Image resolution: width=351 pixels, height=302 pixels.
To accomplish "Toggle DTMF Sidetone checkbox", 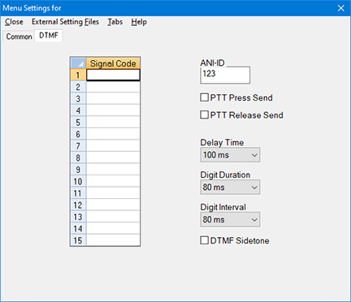I will click(x=204, y=240).
